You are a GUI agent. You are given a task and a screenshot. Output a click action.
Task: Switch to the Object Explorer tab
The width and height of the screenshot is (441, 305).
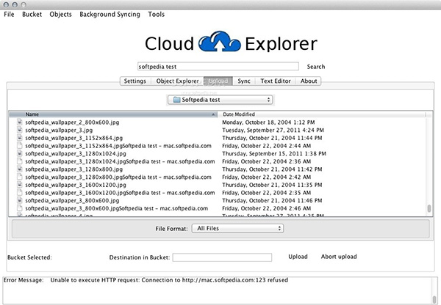coord(177,81)
